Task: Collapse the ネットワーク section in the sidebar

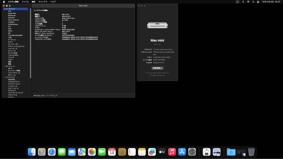Action: [4, 66]
